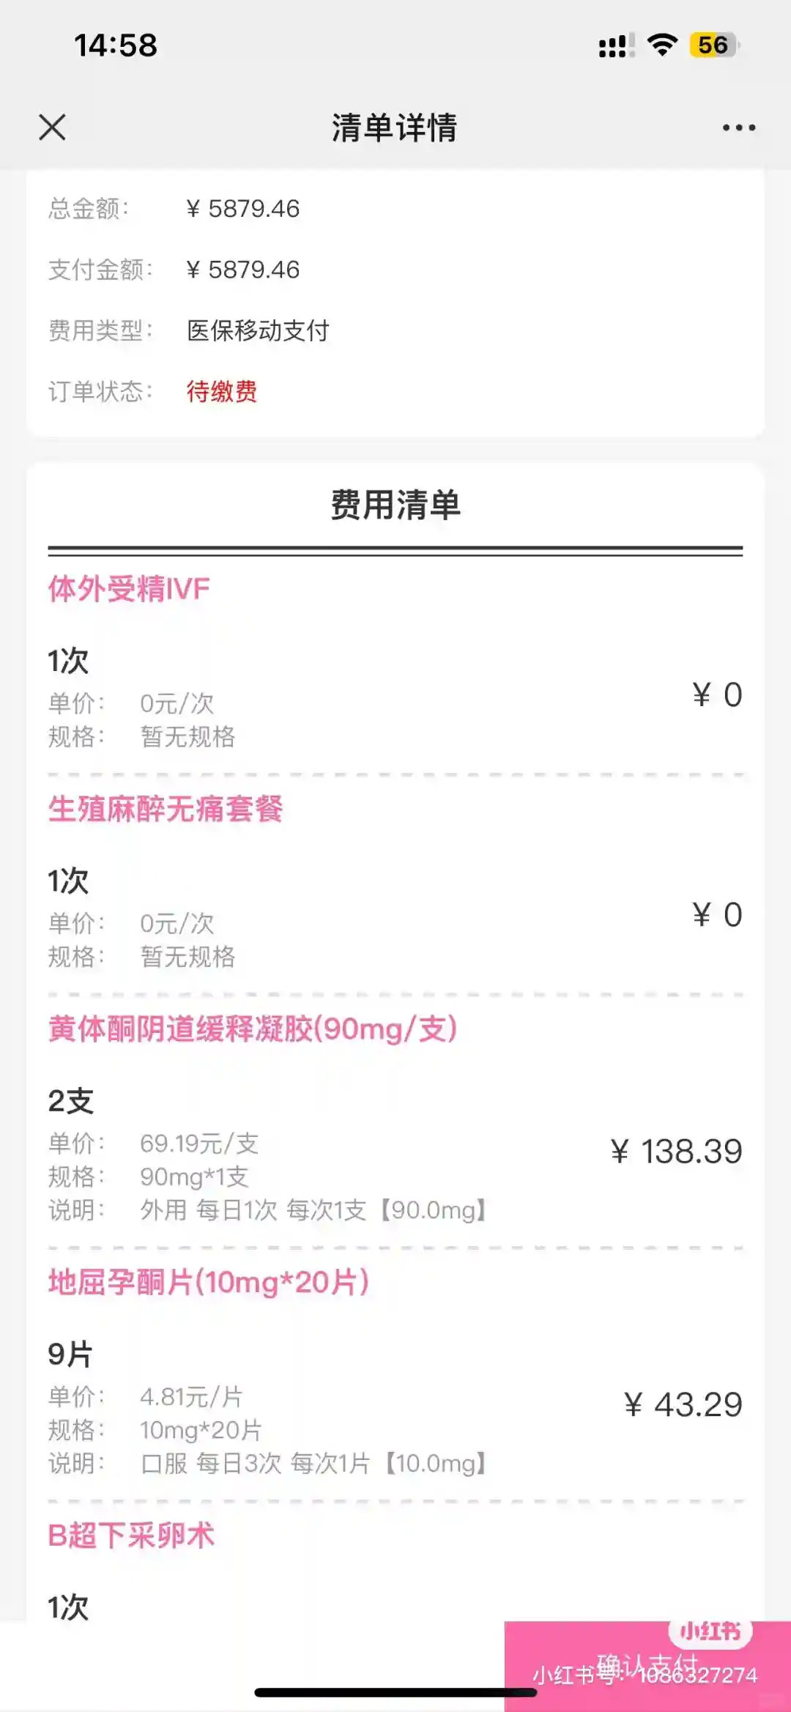Tap the cellular signal icon

point(615,46)
